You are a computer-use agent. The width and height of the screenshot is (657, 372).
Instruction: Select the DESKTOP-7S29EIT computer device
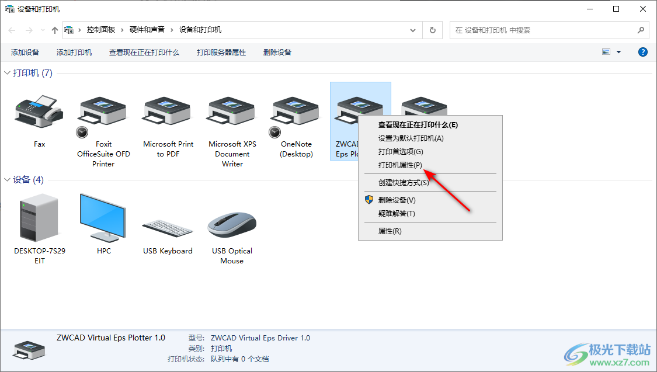pyautogui.click(x=39, y=218)
